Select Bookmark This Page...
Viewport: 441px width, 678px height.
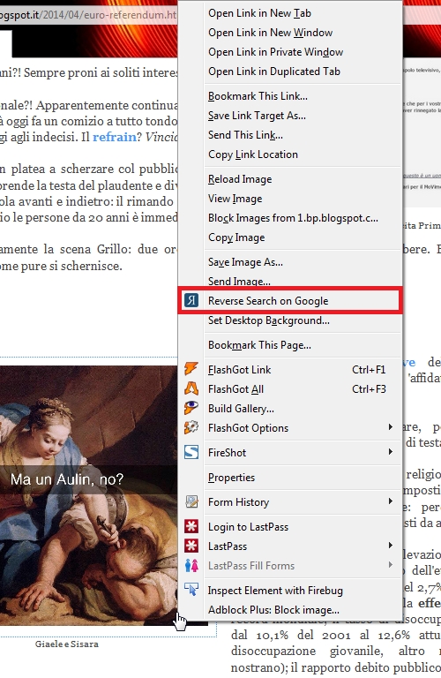290,345
